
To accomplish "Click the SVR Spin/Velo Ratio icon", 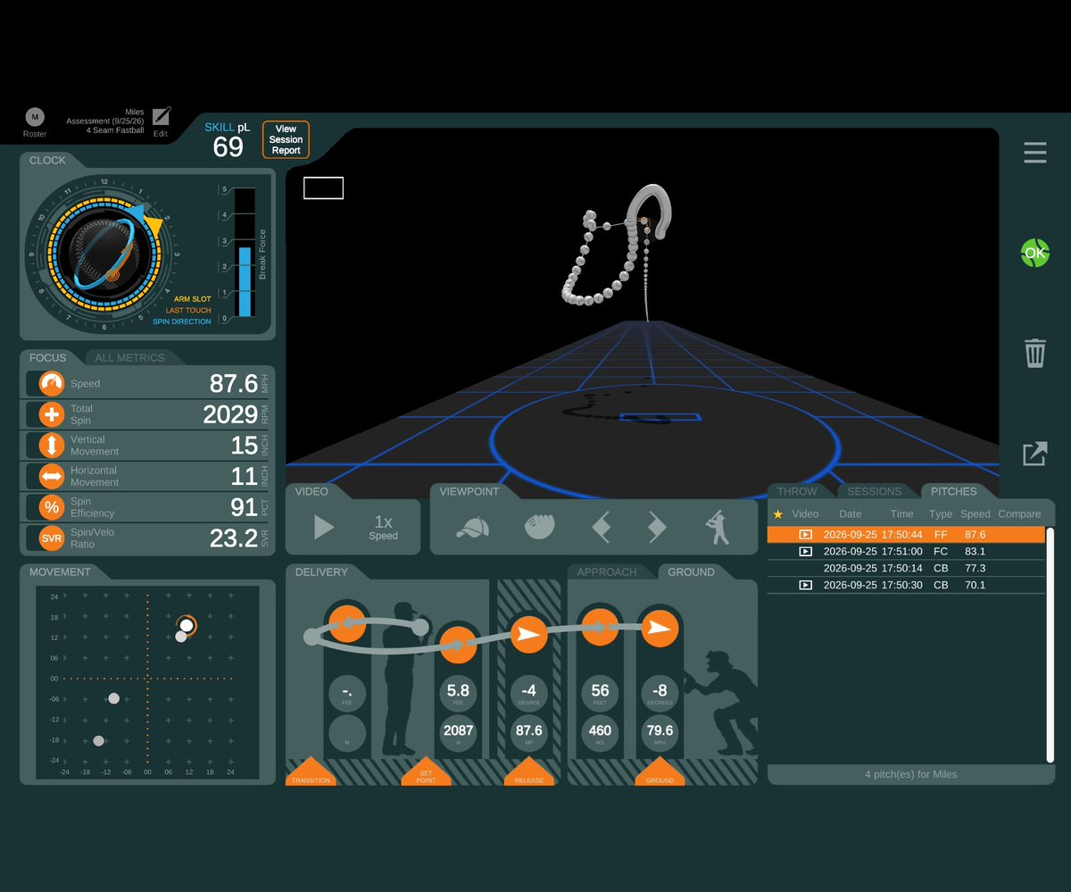I will pyautogui.click(x=52, y=538).
